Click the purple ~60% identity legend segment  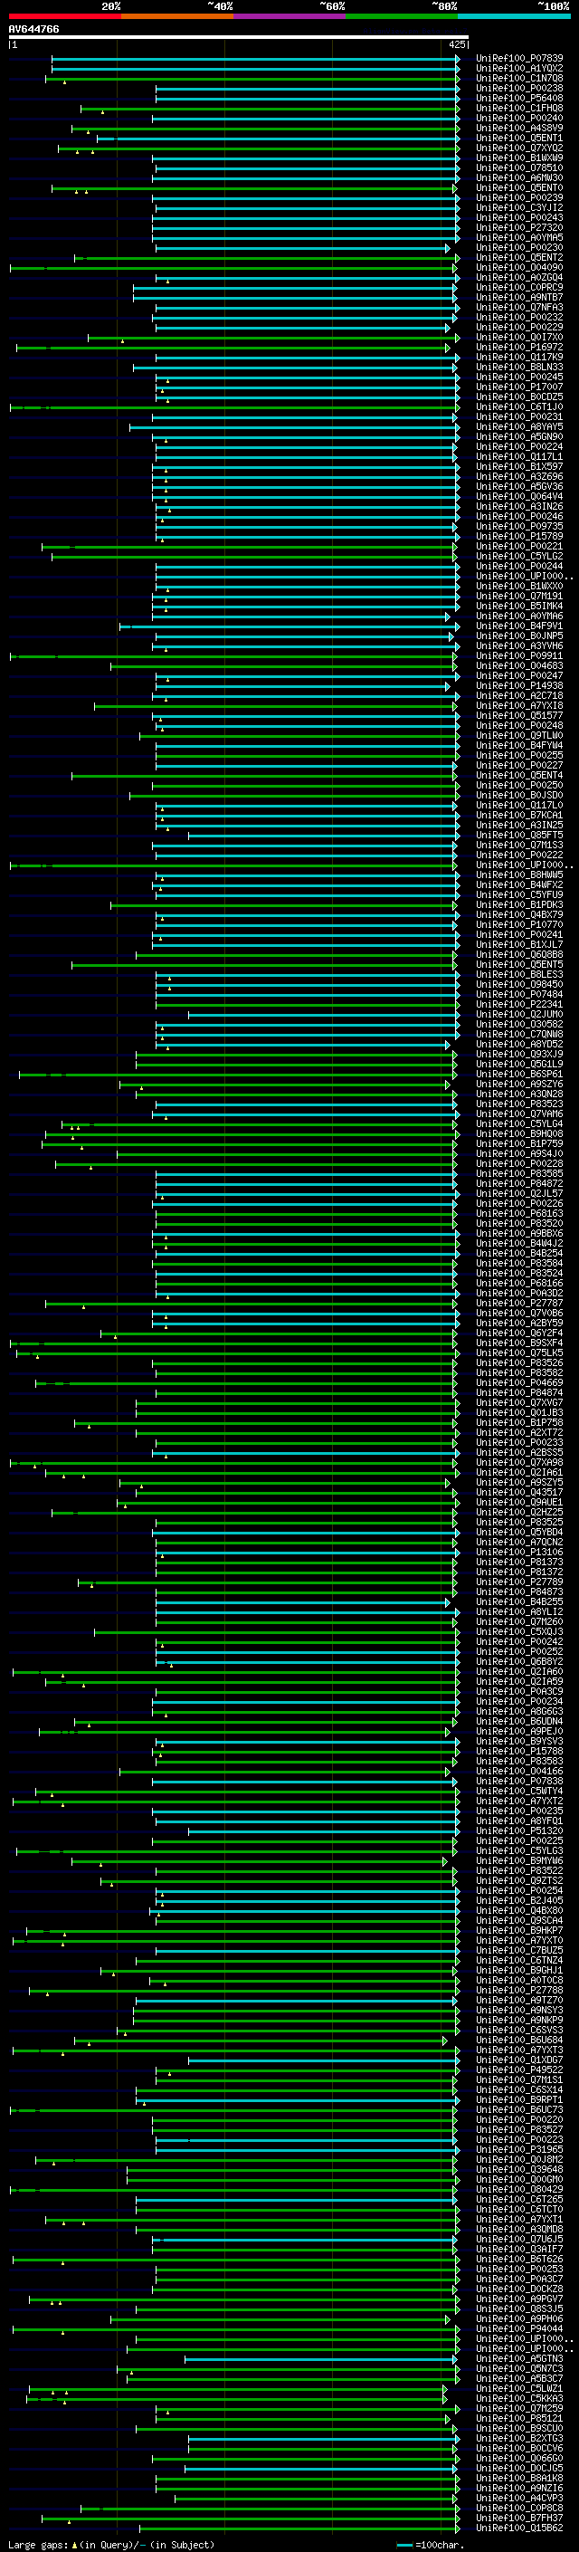tap(290, 17)
